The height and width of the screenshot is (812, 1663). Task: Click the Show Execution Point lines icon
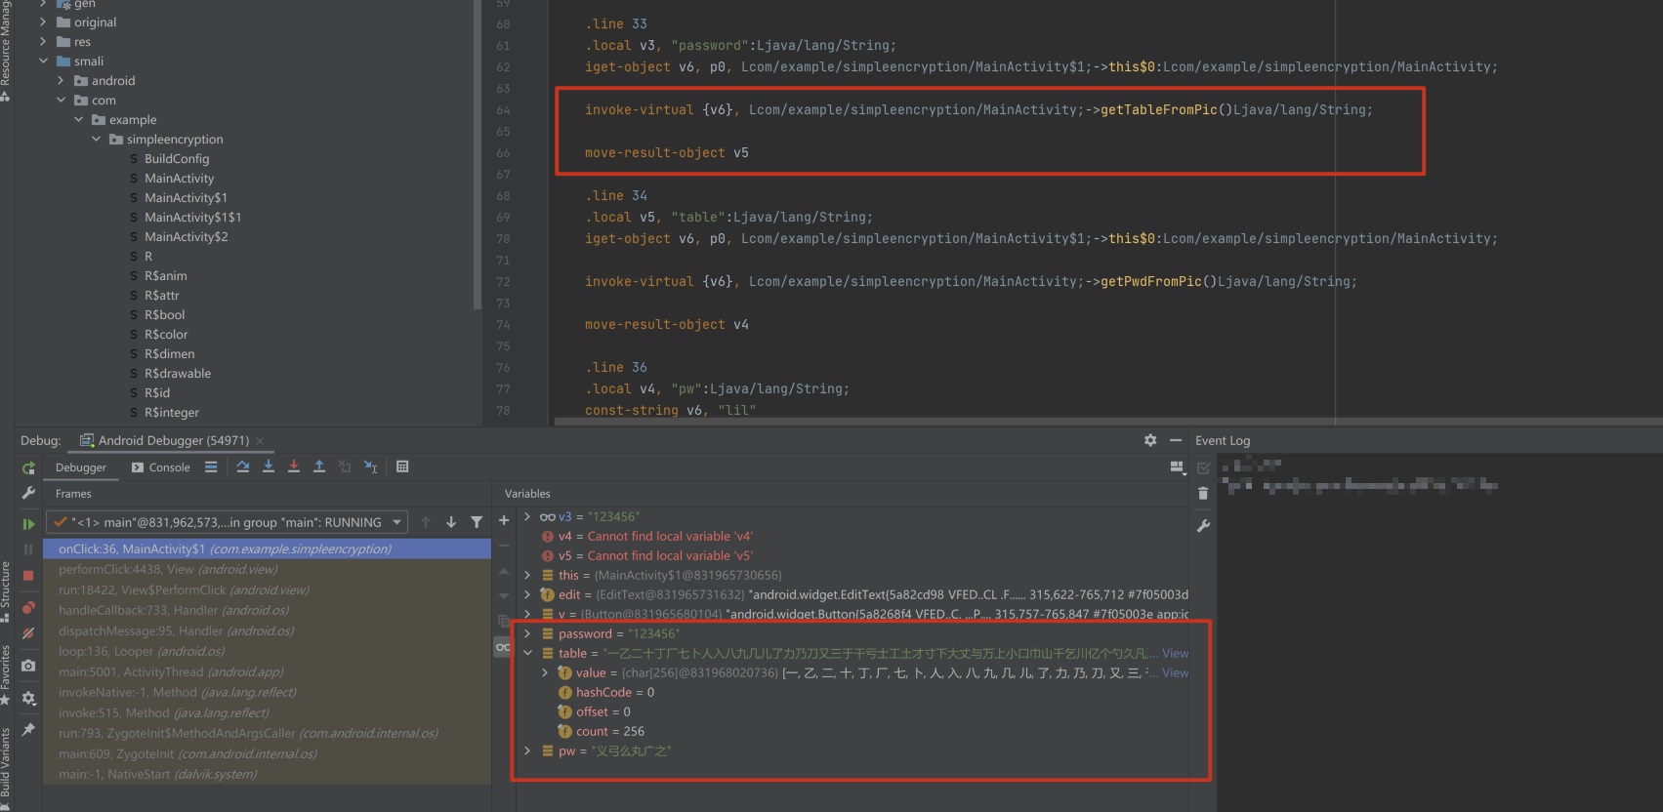[x=211, y=467]
